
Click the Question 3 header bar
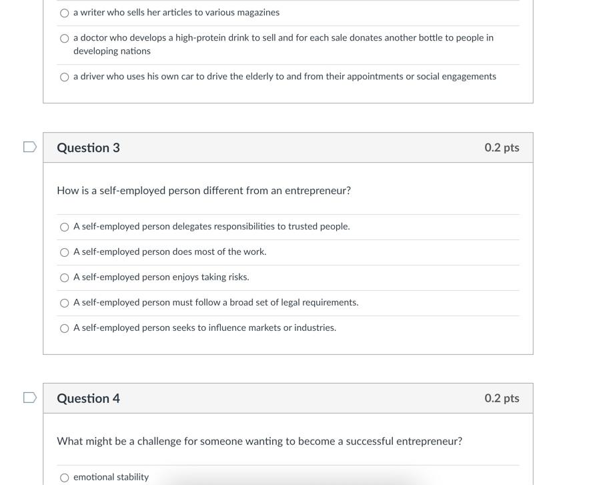(287, 147)
